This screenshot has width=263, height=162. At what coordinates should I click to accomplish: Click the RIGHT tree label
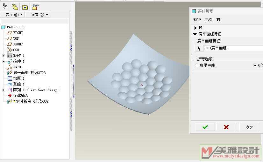pos(18,33)
